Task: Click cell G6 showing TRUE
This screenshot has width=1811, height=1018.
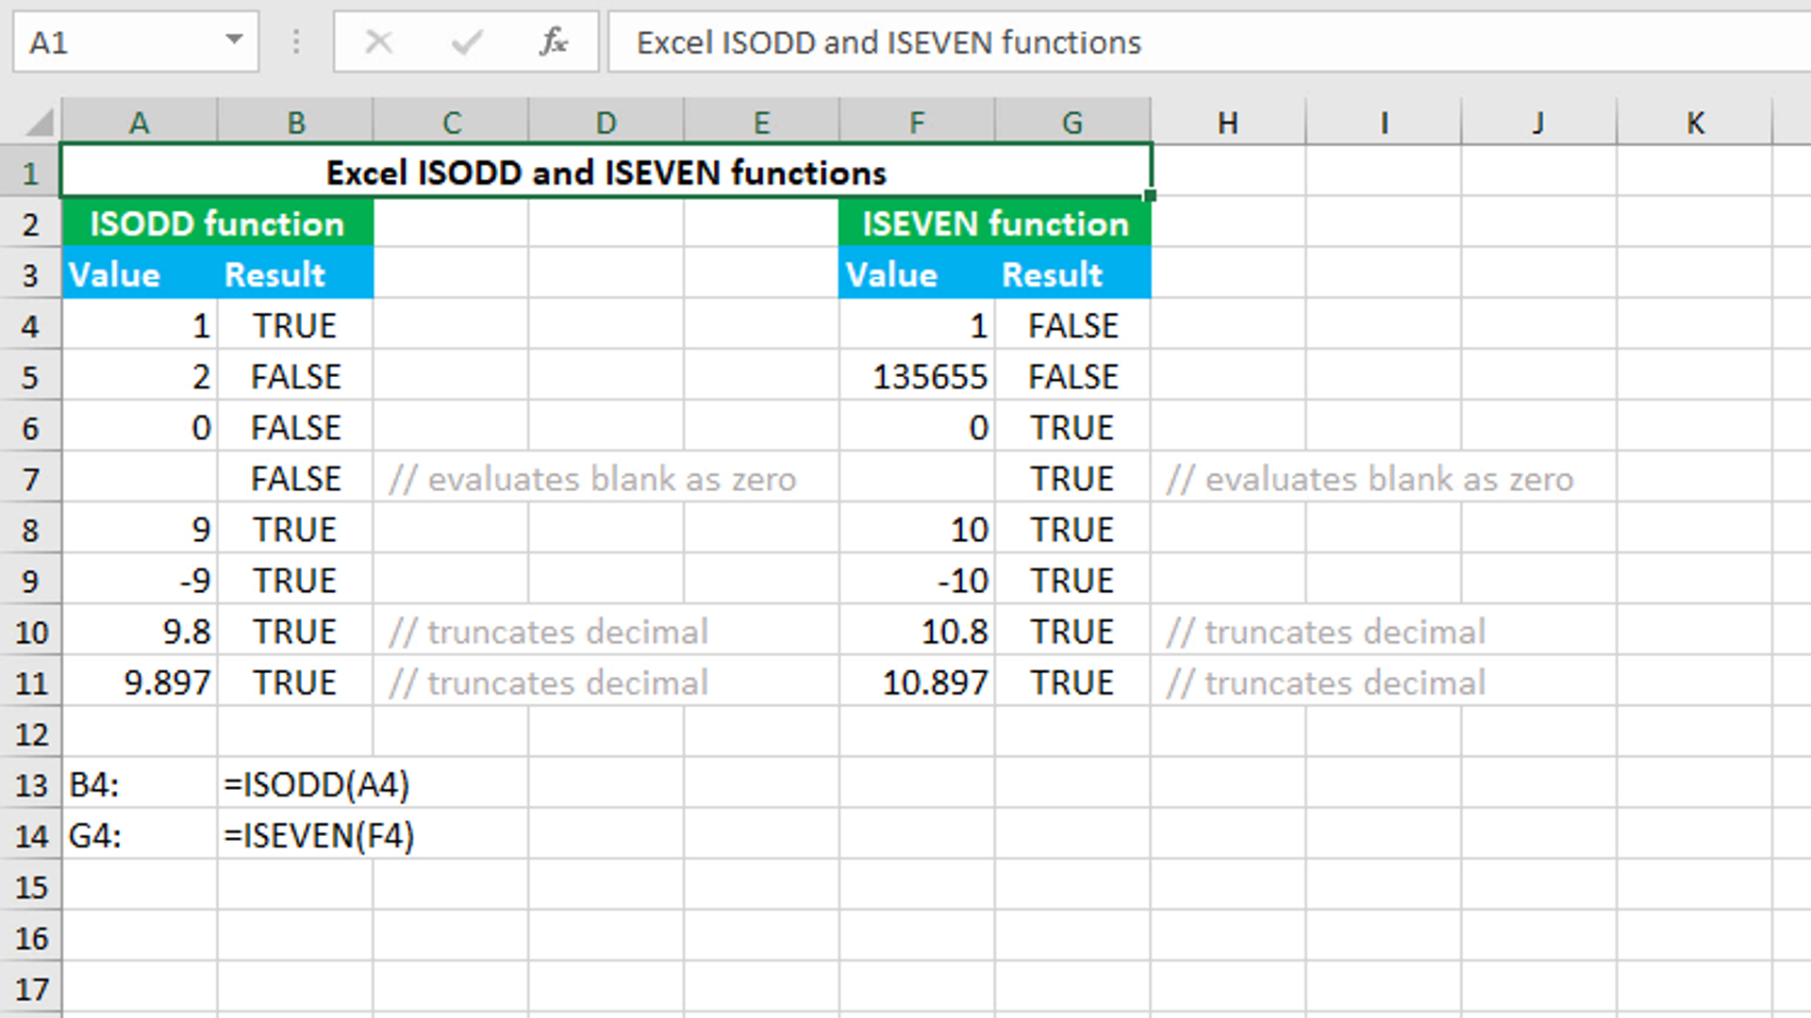Action: pos(1072,428)
